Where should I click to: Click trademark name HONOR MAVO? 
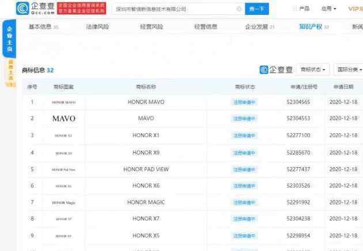pyautogui.click(x=146, y=102)
